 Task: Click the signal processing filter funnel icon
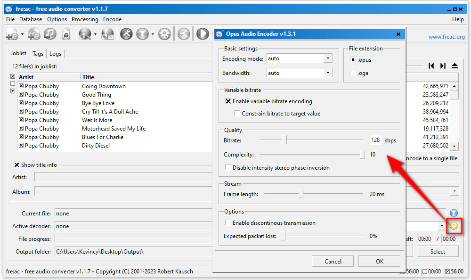pos(143,34)
